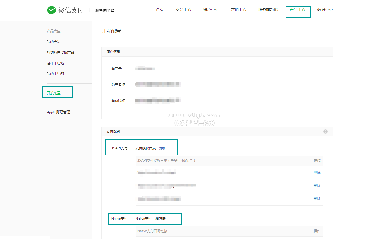Delete the second JSAPI authorized directory
Viewport: 387px width, 239px height.
tap(317, 186)
